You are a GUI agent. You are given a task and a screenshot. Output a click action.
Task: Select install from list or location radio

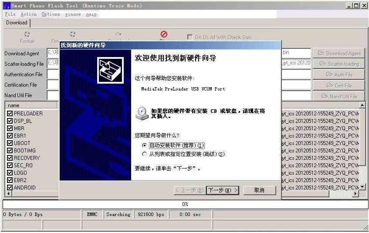point(144,154)
